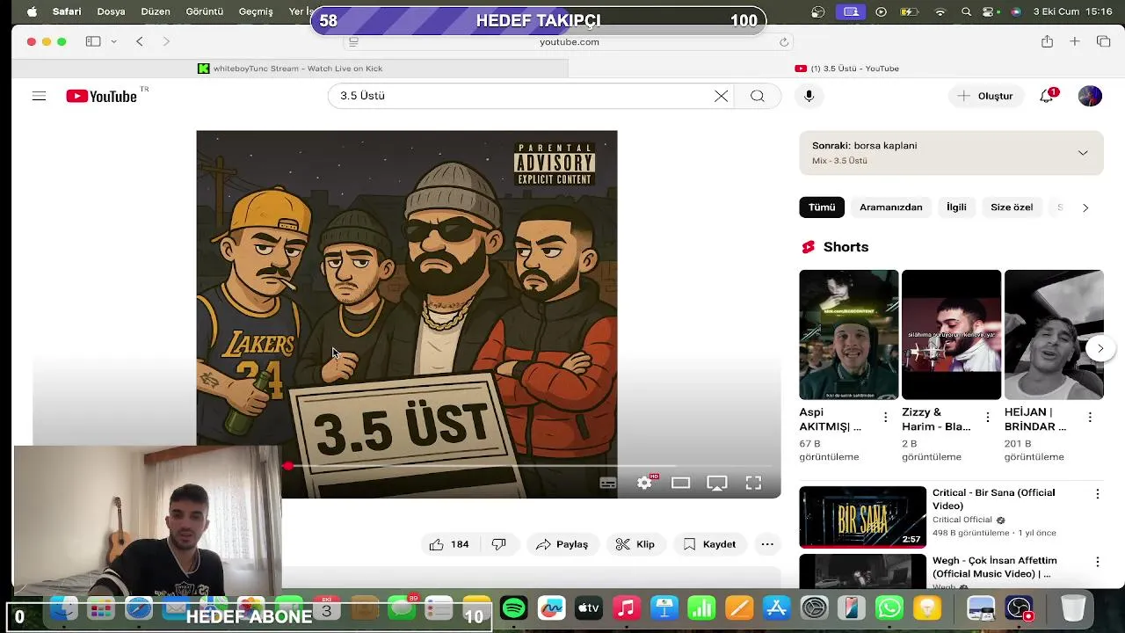Open a new Safari tab
The height and width of the screenshot is (633, 1125).
1074,41
